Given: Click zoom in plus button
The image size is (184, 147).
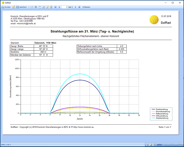Looking at the screenshot, I should click(x=180, y=145).
